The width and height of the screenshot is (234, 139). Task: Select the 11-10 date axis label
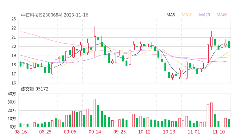[x=219, y=131]
